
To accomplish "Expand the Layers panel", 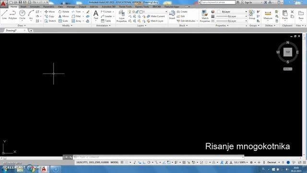I will (x=142, y=25).
